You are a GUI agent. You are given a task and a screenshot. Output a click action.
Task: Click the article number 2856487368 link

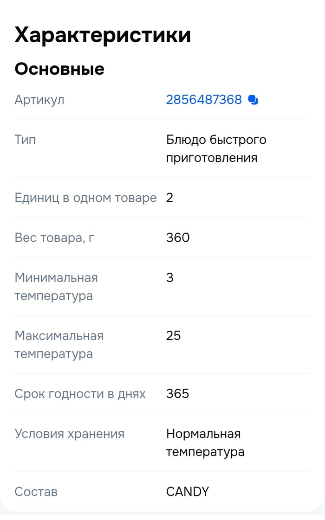point(204,100)
